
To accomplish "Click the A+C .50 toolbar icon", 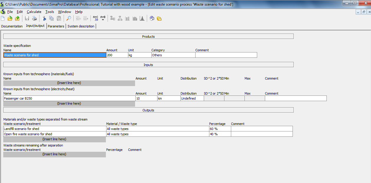I will (96, 19).
